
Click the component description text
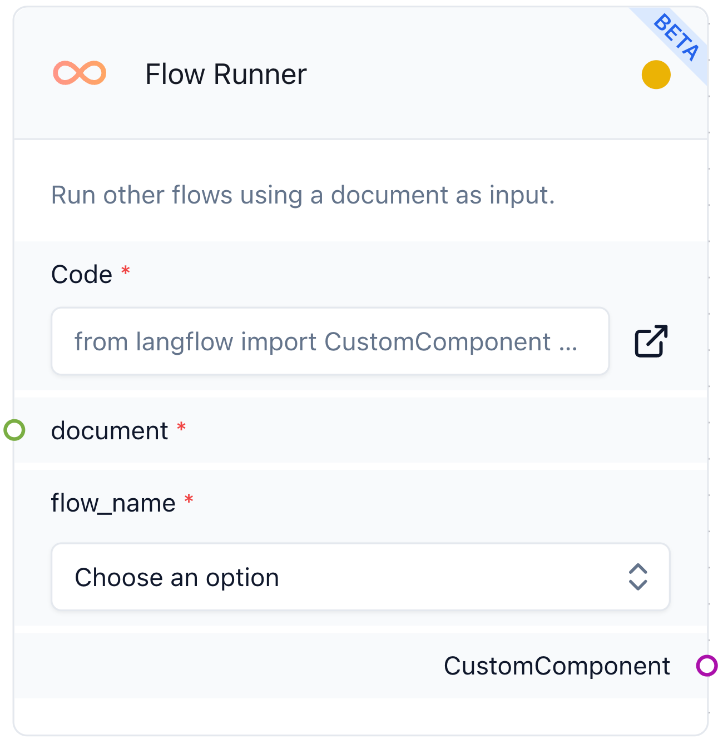303,195
